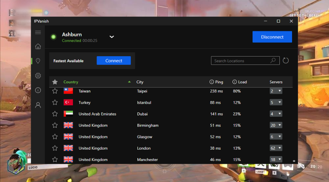
Task: Click the UK flag for Glasgow
Action: [68, 136]
